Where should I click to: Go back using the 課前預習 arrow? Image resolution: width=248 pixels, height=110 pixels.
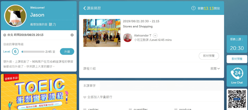pyautogui.click(x=85, y=8)
